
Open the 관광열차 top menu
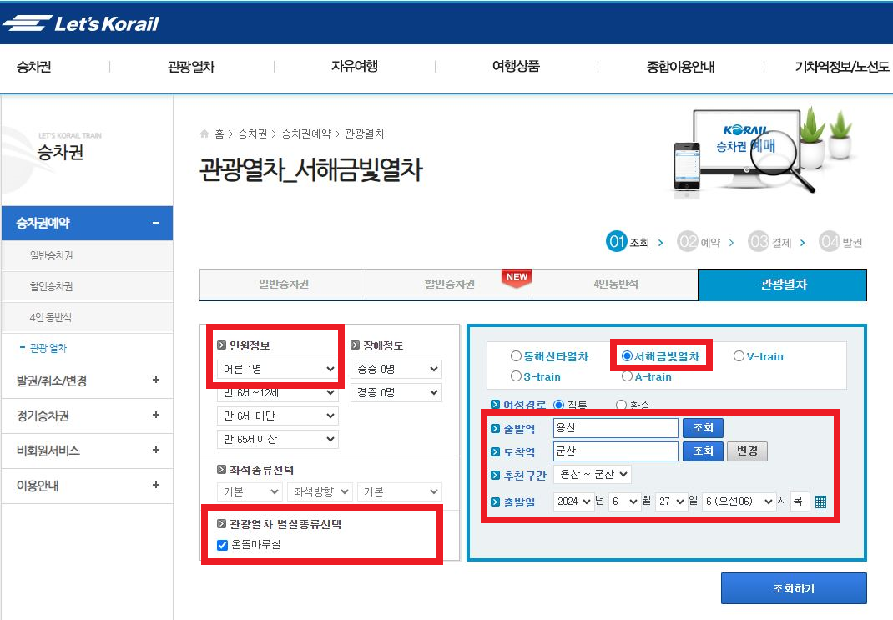point(191,67)
